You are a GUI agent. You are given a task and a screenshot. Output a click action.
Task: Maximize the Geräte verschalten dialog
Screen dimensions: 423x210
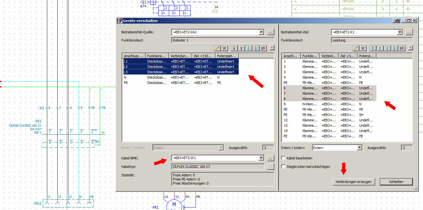409,21
